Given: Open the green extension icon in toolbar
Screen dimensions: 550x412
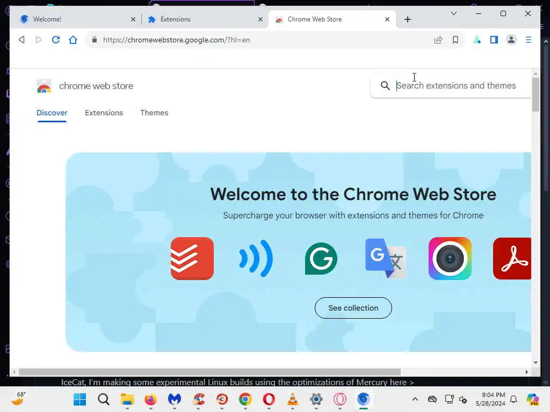Looking at the screenshot, I should tap(477, 40).
